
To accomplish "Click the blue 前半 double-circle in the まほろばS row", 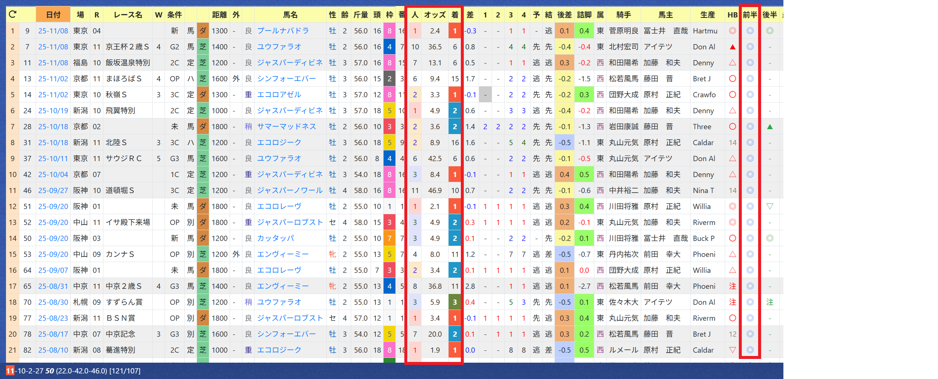I will [x=750, y=79].
